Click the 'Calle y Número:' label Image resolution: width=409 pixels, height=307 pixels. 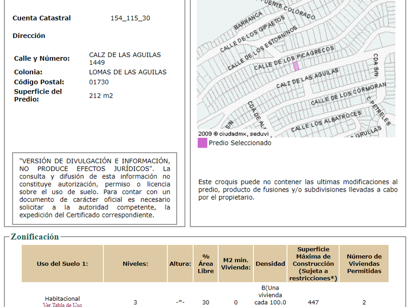[x=42, y=58]
